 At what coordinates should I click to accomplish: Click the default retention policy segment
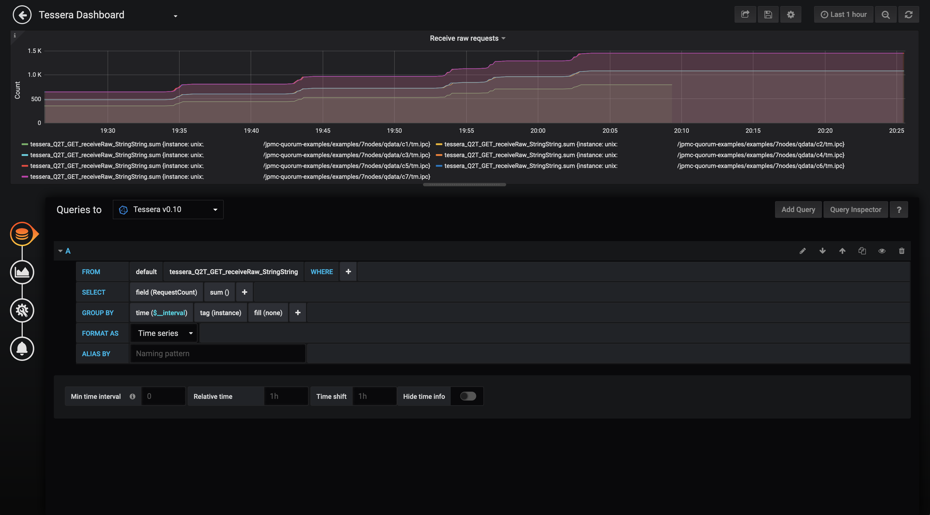[x=146, y=272]
